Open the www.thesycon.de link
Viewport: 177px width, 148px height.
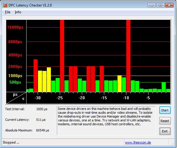(138, 142)
